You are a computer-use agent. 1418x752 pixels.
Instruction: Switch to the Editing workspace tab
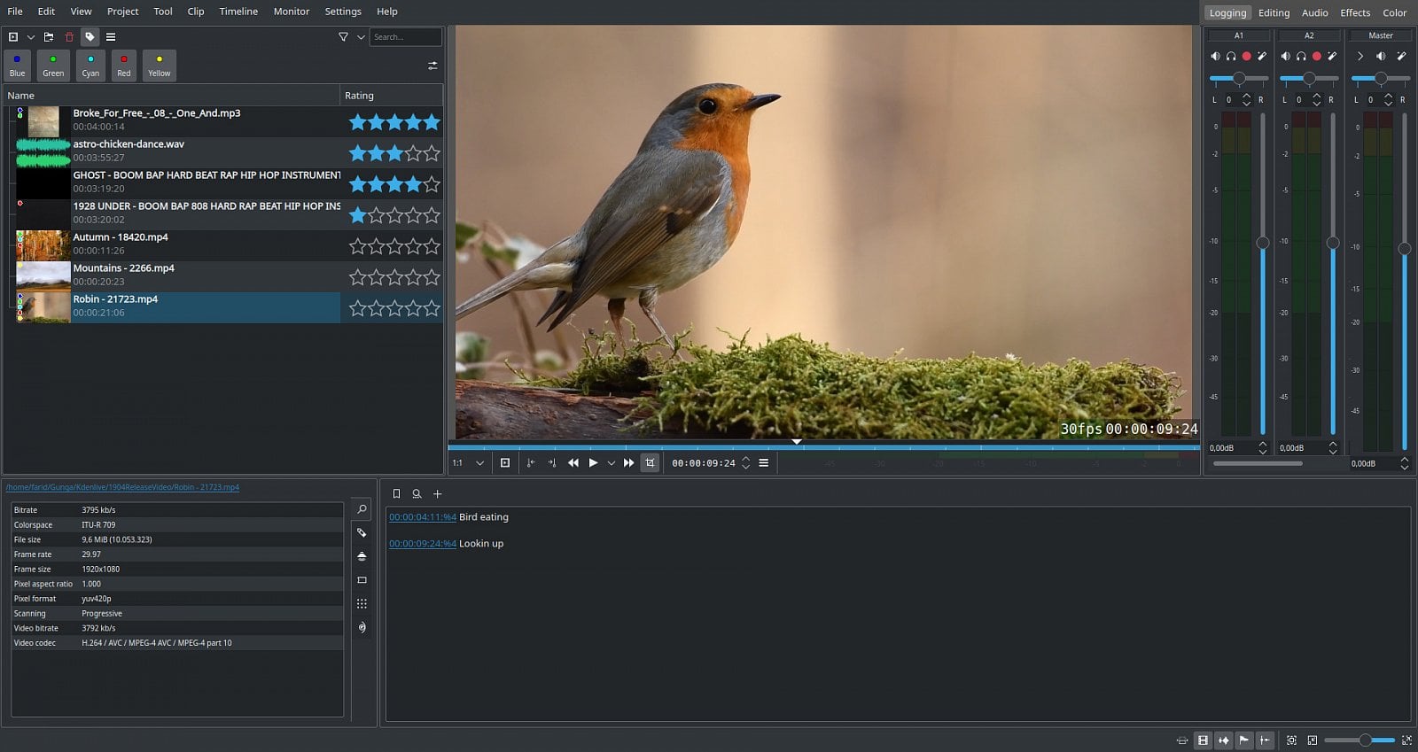point(1274,12)
